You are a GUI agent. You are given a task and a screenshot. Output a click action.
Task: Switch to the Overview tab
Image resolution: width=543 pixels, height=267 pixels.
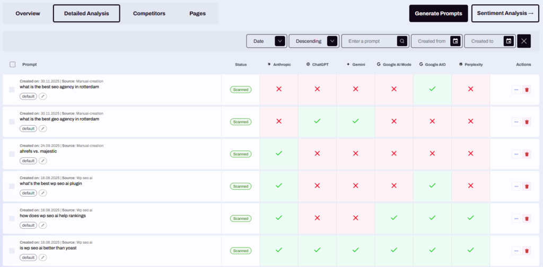coord(28,13)
